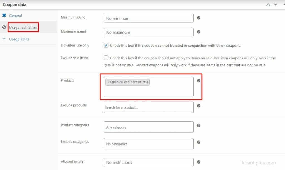Focus the Exclude products search field
Viewport: 285px width, 170px height.
coord(149,107)
